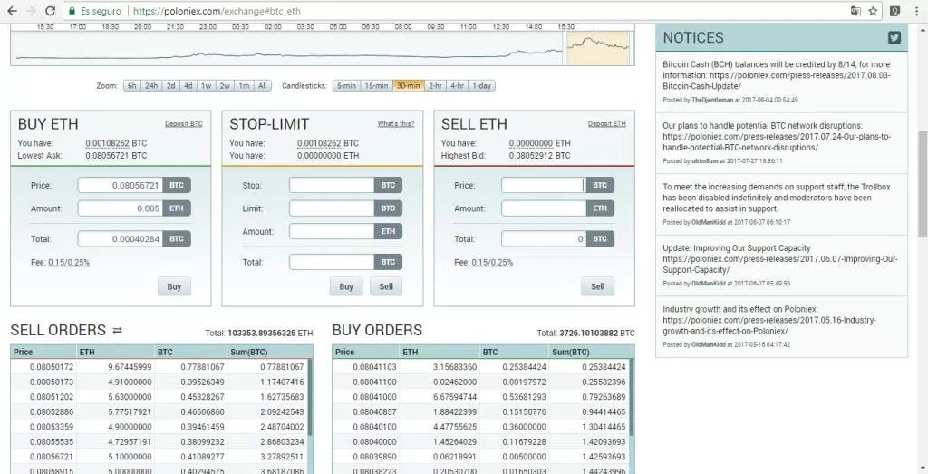The image size is (928, 474).
Task: Click Buy ETH balance 0.00108262 BTC
Action: coord(116,143)
